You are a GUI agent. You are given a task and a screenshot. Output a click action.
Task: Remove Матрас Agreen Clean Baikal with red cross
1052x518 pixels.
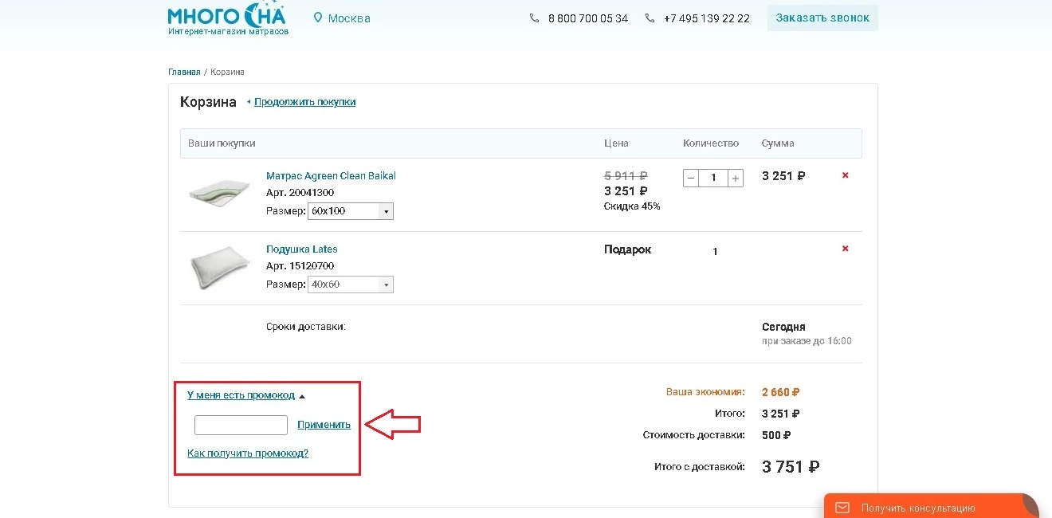pyautogui.click(x=846, y=175)
